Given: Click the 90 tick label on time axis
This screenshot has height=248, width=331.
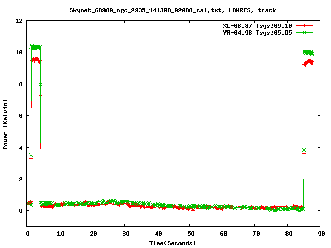Looking at the screenshot, I should [321, 234].
